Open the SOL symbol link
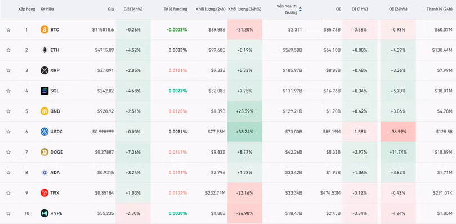The width and height of the screenshot is (456, 224). click(55, 91)
